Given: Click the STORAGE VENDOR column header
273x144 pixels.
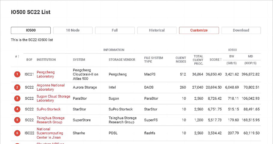Looking at the screenshot, I should (122, 60).
